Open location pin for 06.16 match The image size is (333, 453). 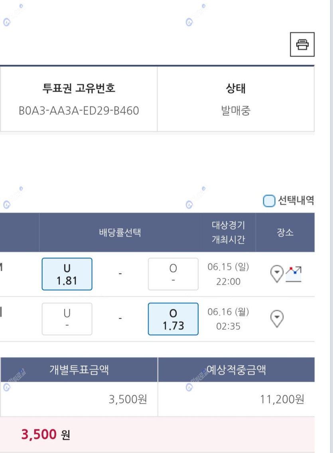(277, 319)
